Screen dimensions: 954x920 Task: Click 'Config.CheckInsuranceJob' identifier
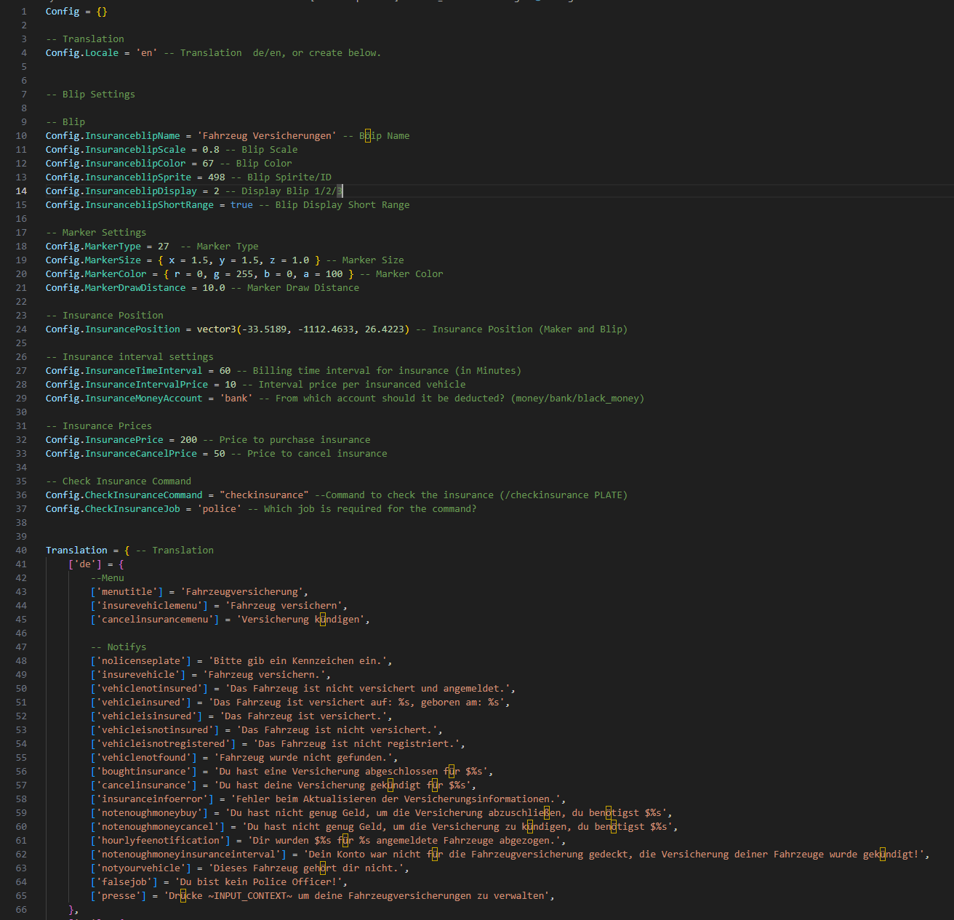click(x=113, y=509)
